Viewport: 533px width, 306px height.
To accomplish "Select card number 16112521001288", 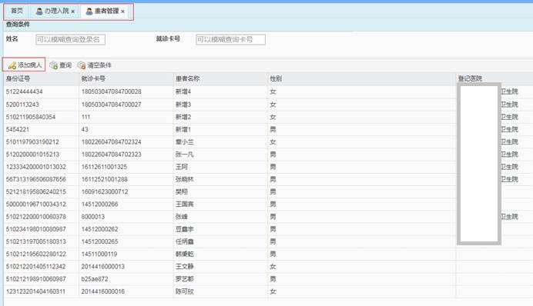I will coord(104,179).
